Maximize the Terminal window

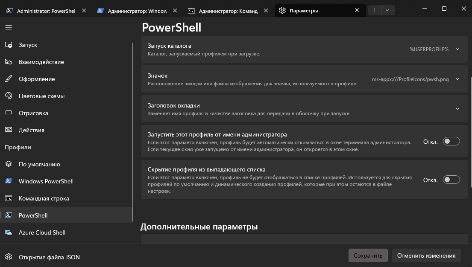(444, 9)
